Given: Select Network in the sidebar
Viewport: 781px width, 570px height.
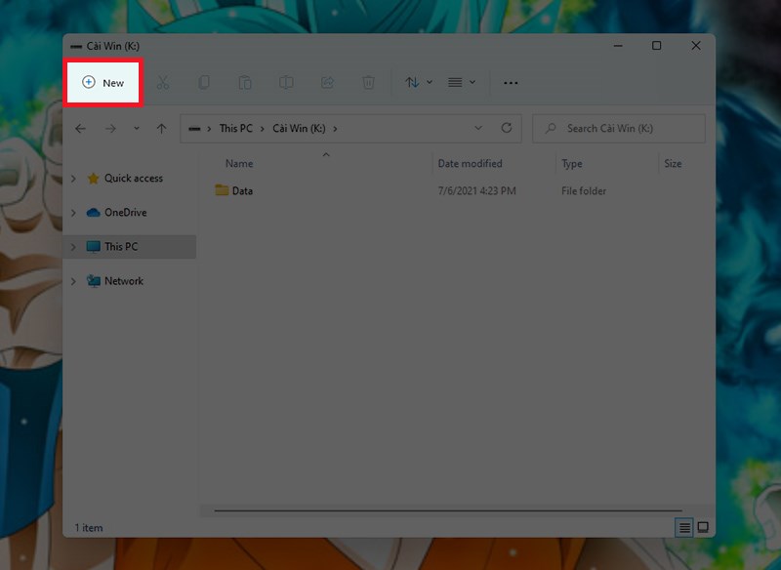Looking at the screenshot, I should (x=123, y=281).
